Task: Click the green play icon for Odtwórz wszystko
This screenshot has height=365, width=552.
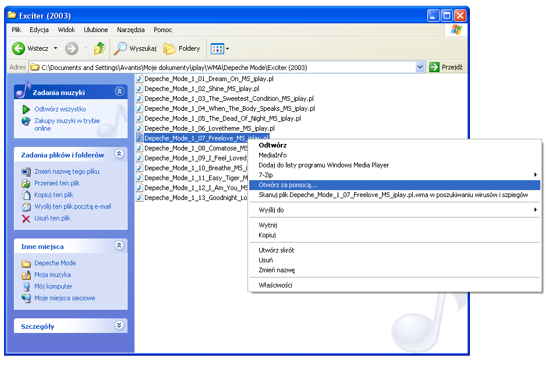Action: point(26,109)
